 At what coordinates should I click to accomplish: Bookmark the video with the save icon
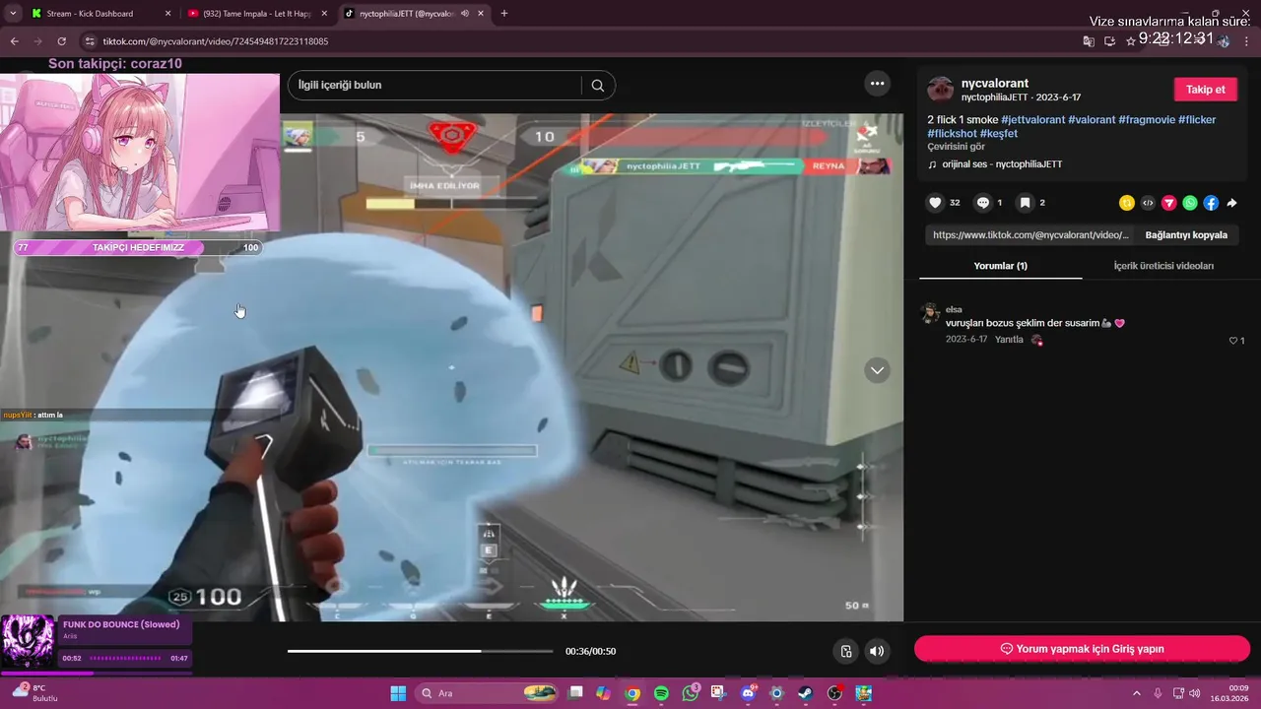pos(1026,203)
